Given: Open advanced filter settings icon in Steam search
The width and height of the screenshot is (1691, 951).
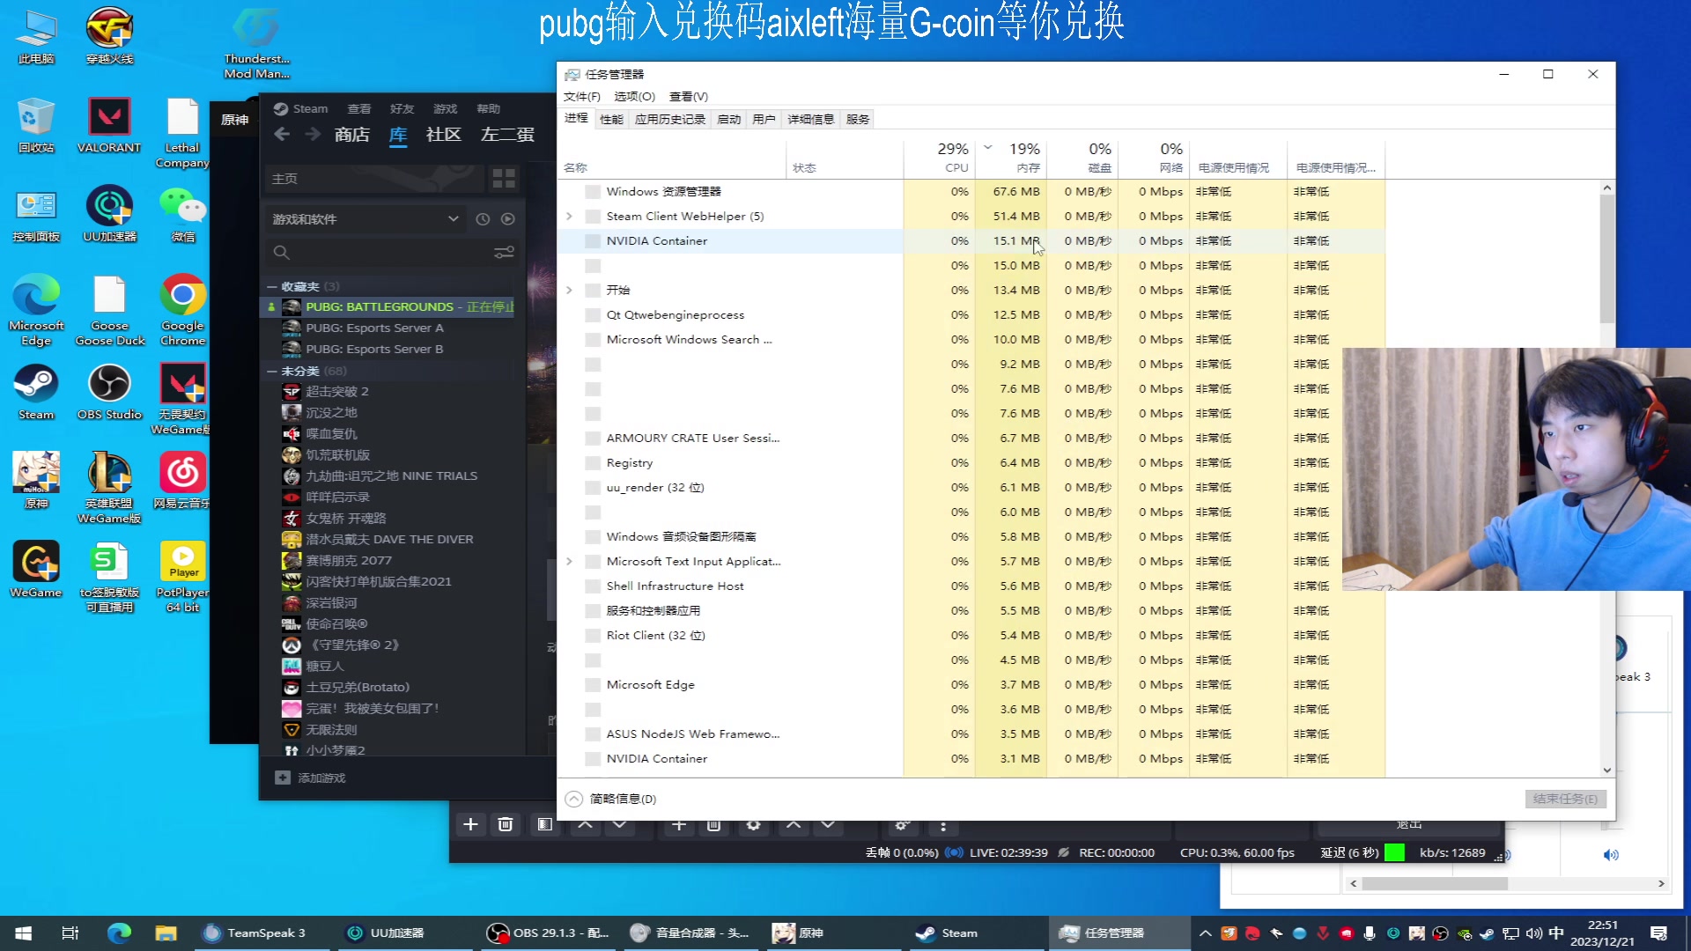Looking at the screenshot, I should [x=504, y=253].
